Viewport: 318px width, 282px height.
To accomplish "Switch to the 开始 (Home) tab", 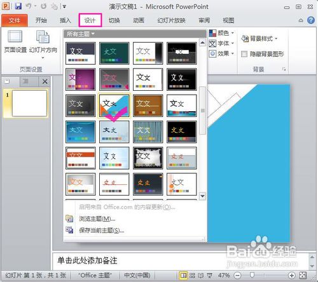I will (x=41, y=20).
